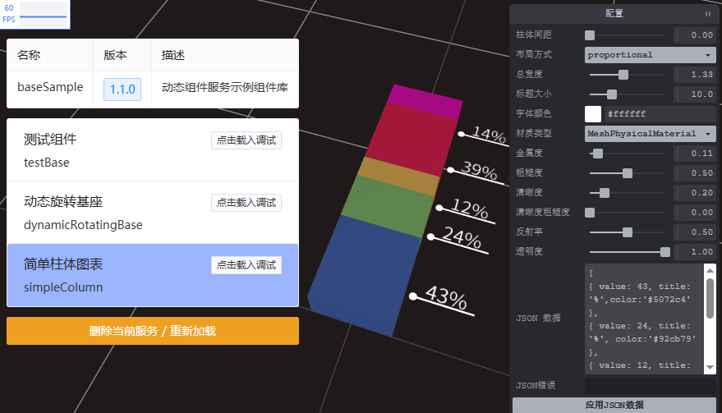722x413 pixels.
Task: Load 简单柱体图表 for debugging
Action: coord(246,265)
